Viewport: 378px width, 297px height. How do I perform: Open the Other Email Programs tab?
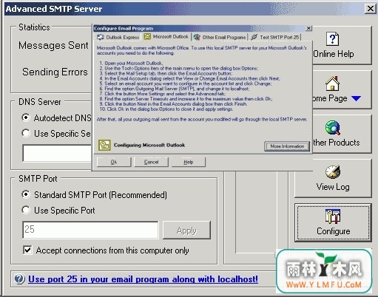220,37
